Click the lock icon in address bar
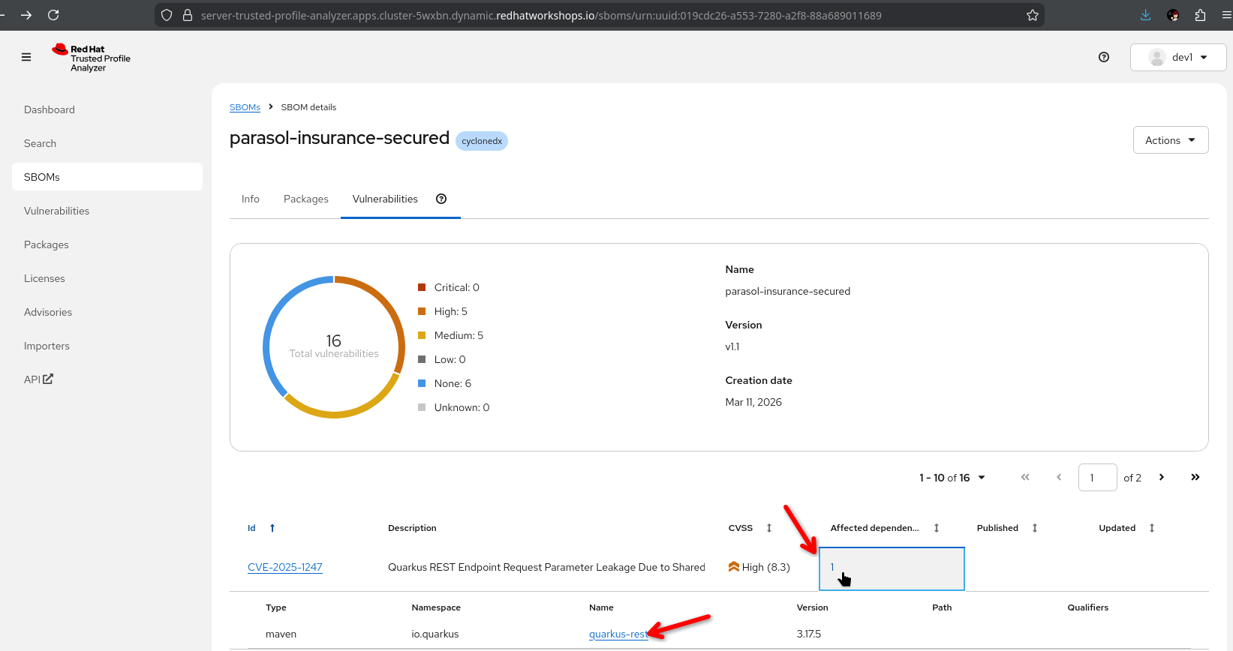 click(x=188, y=15)
